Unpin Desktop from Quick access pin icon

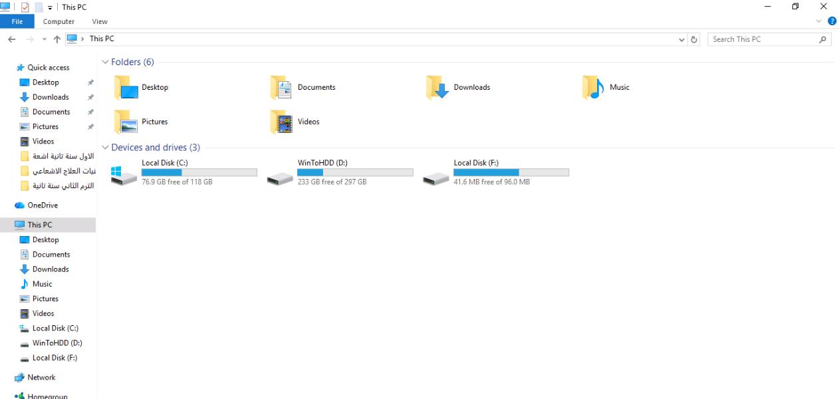point(90,82)
